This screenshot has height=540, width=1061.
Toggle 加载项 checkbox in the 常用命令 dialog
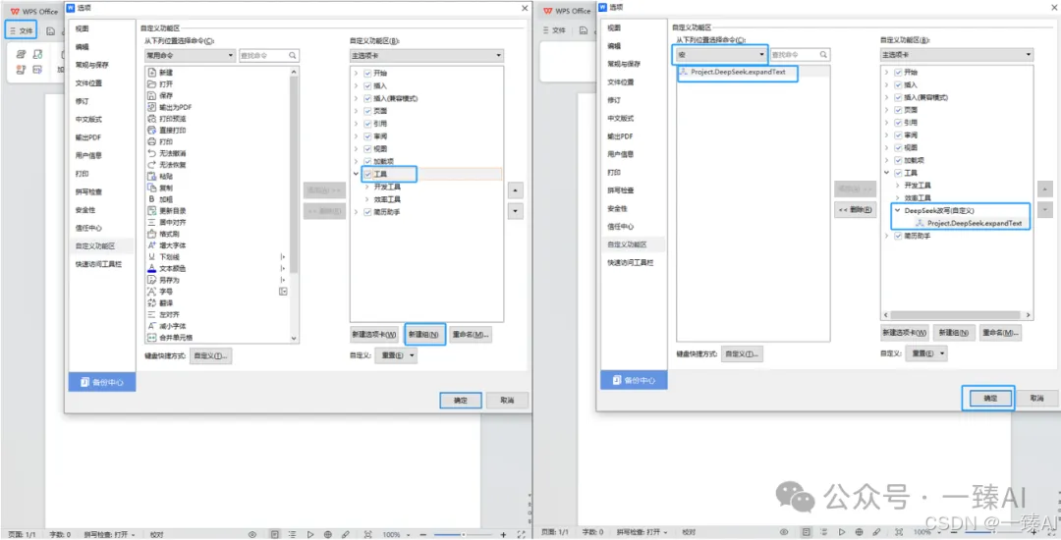pos(367,162)
